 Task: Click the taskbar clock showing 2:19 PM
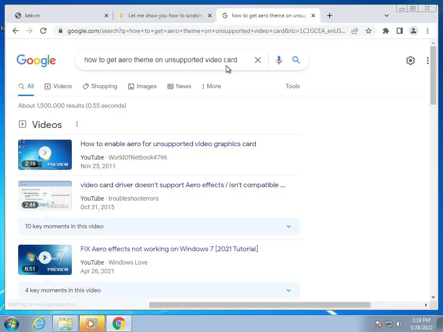421,324
